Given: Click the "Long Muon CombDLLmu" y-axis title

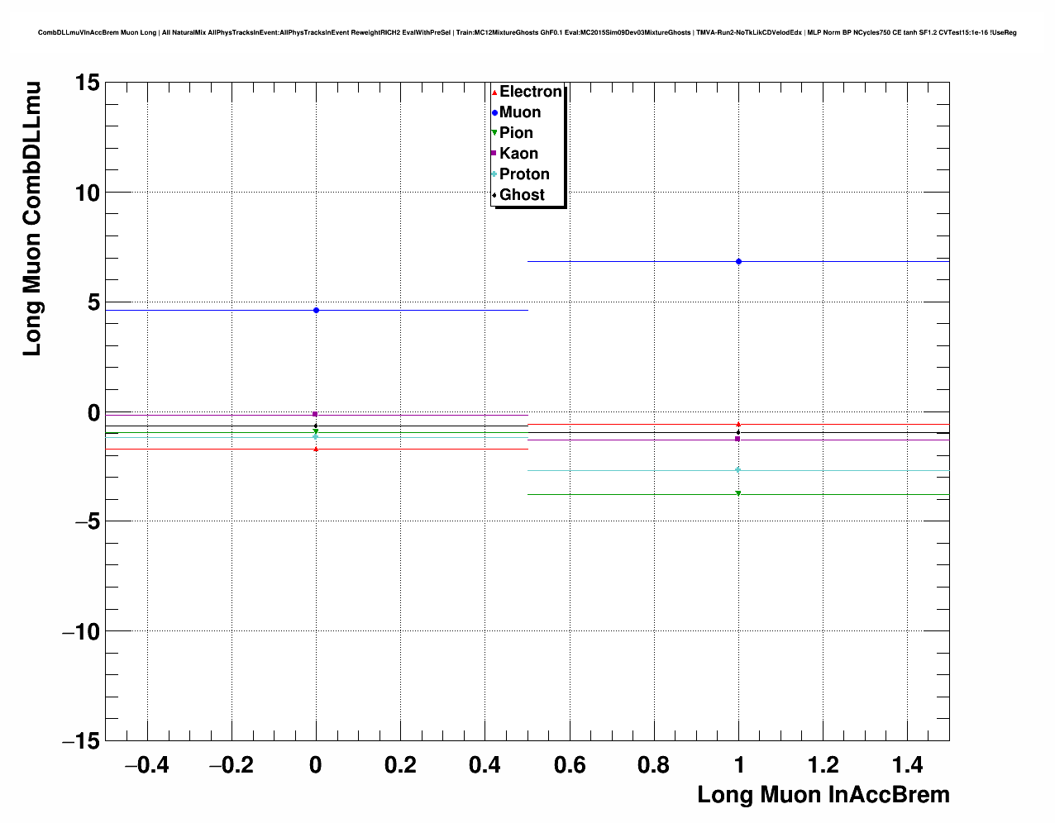Looking at the screenshot, I should pyautogui.click(x=31, y=219).
